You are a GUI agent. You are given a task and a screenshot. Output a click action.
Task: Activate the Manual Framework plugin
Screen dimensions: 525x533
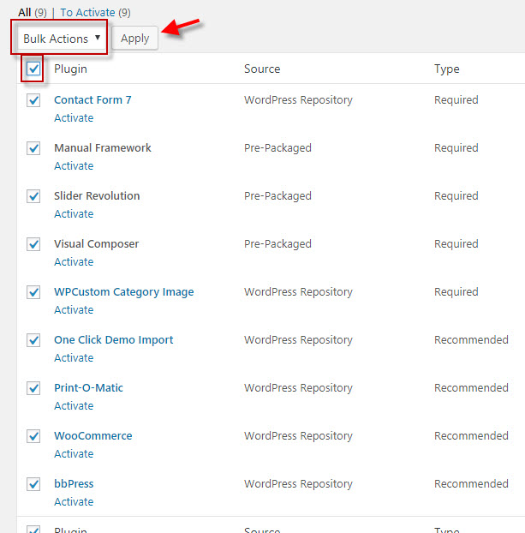[74, 166]
